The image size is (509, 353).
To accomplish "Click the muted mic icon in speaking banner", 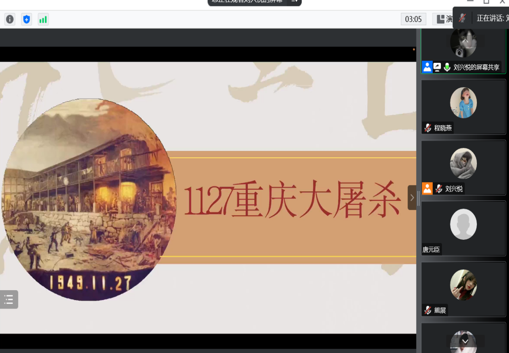I will pyautogui.click(x=462, y=18).
